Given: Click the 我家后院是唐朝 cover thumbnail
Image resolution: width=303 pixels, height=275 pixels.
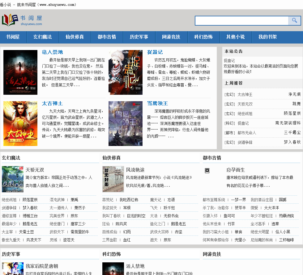Looking at the screenshot, I should (x=13, y=269).
